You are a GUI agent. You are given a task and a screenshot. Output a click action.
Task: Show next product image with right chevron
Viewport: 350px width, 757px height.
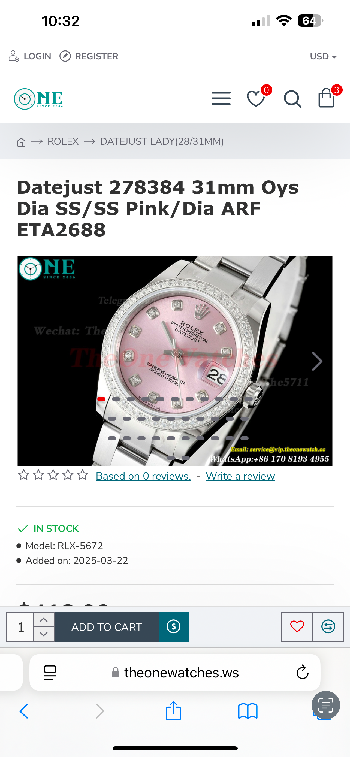tap(317, 361)
